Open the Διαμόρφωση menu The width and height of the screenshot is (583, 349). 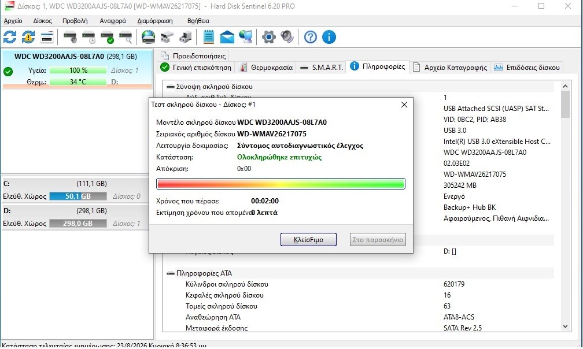point(154,21)
